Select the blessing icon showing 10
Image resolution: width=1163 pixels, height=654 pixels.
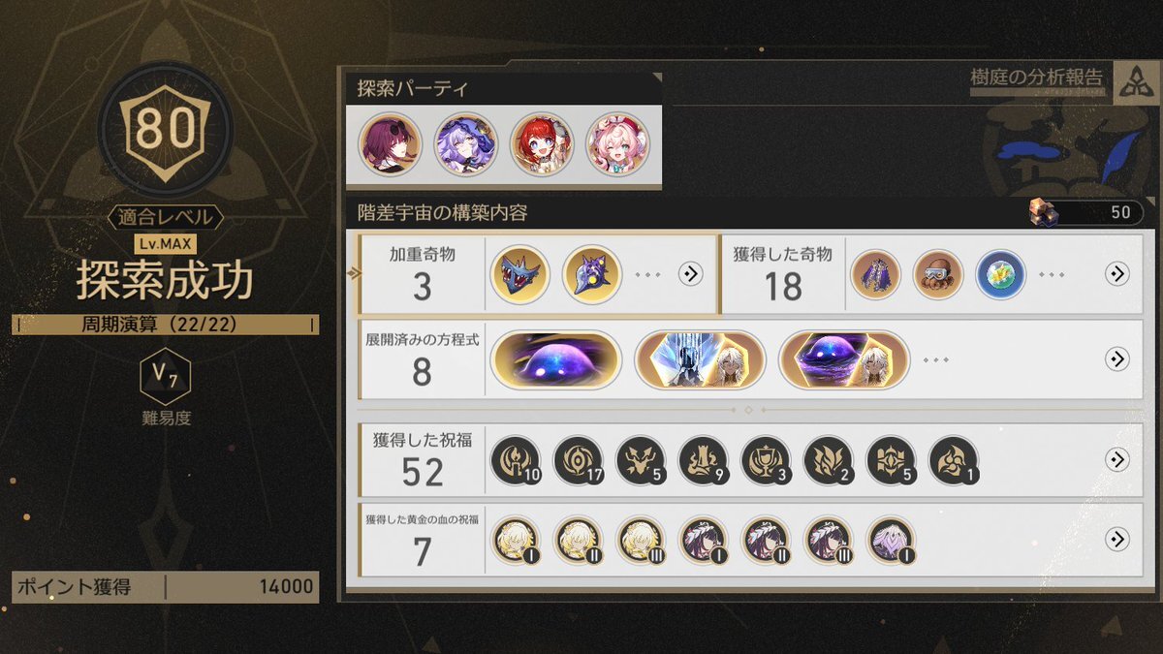click(515, 461)
